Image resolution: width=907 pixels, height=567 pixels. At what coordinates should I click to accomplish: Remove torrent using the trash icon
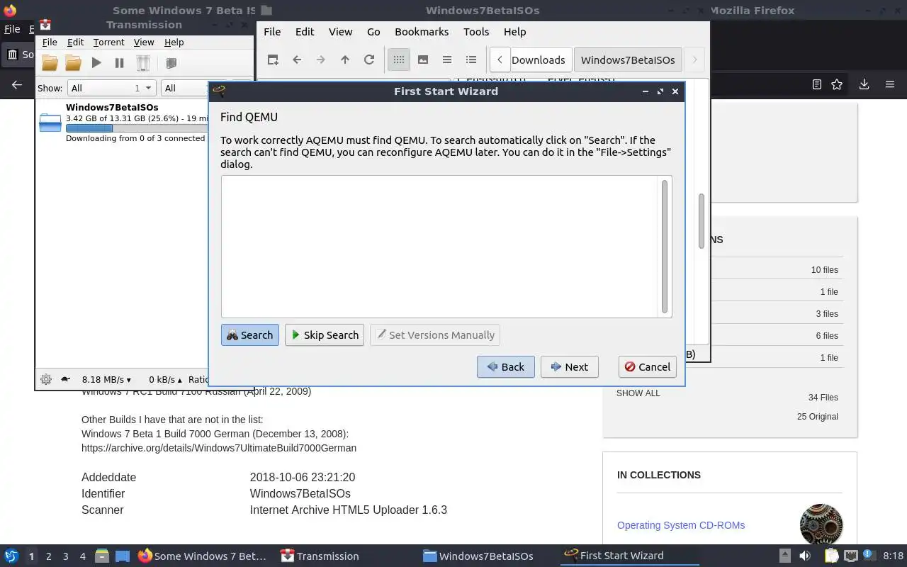tap(143, 63)
